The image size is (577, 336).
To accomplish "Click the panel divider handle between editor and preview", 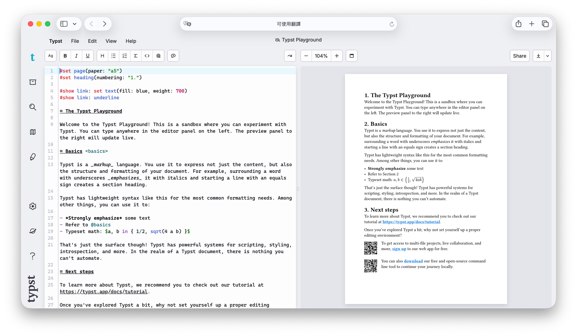I will click(298, 189).
